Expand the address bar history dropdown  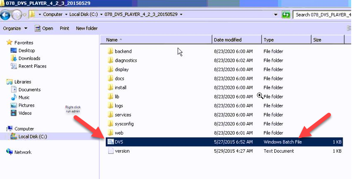click(x=276, y=15)
